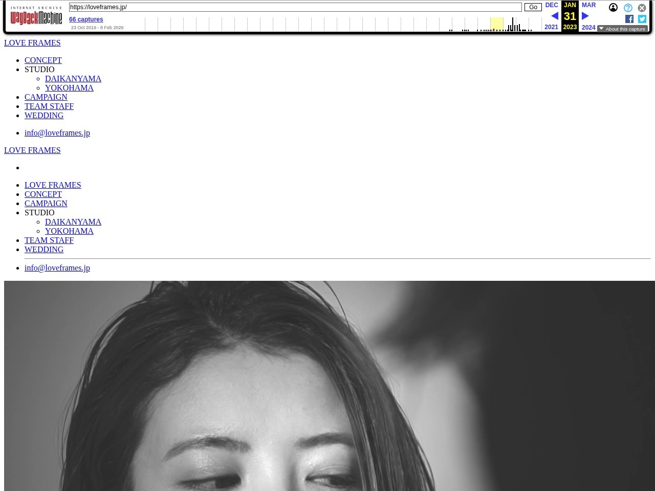The image size is (655, 491).
Task: Focus the Wayback URL field showing loveframes.jp
Action: 295,7
